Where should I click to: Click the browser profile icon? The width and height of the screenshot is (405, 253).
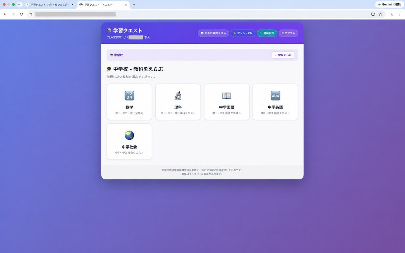[x=391, y=14]
